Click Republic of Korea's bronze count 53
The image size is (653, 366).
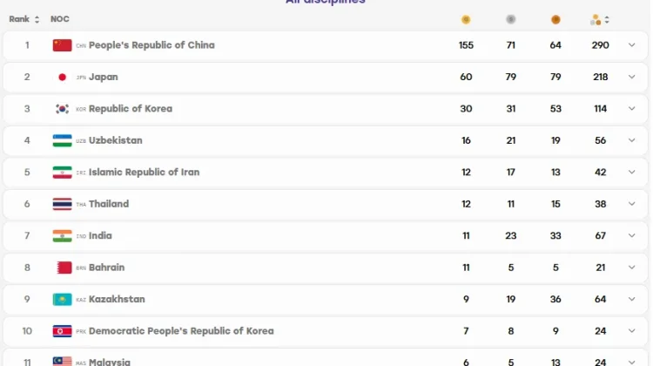555,109
